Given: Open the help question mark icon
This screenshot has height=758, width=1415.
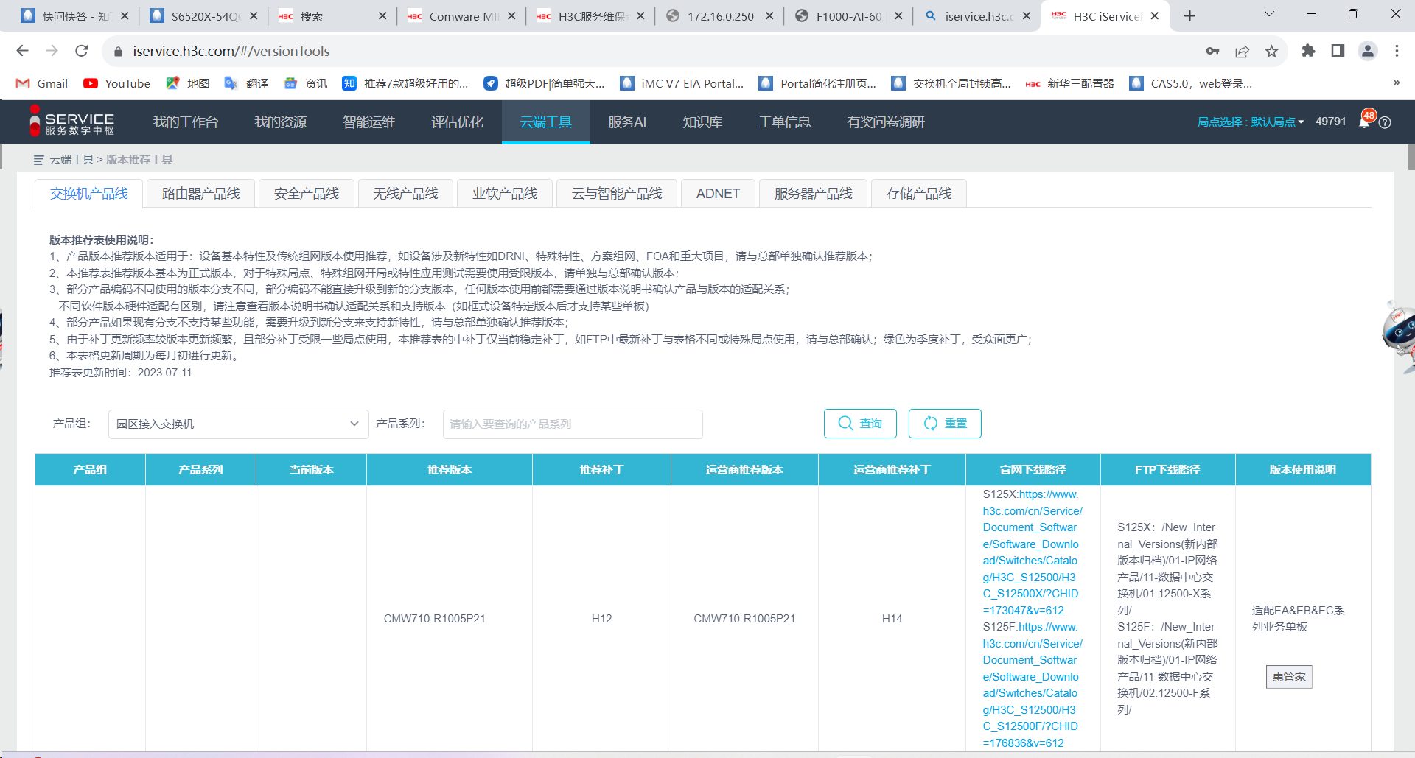Looking at the screenshot, I should [x=1385, y=122].
